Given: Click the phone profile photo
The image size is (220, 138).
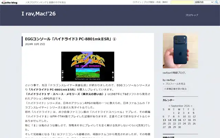Looking at the screenshot, I should [x=180, y=51].
